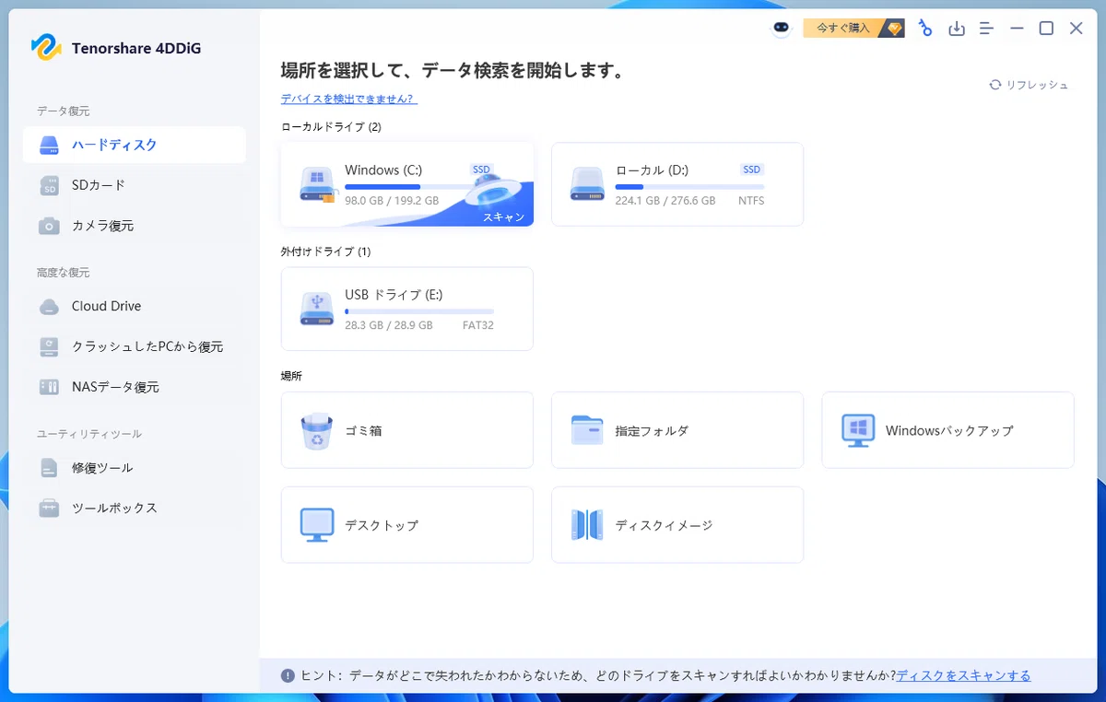This screenshot has width=1106, height=702.
Task: Click the 28.3 GB / 28.9 GB text
Action: coord(389,325)
